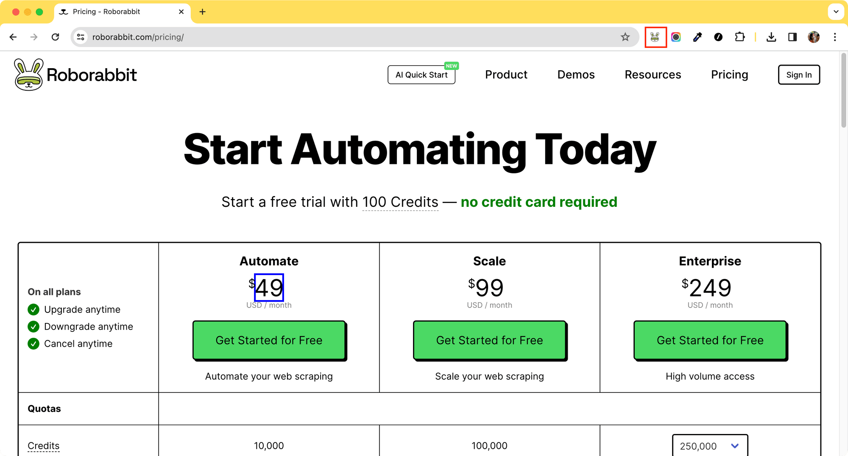
Task: Click the Chrome profile avatar
Action: [813, 37]
